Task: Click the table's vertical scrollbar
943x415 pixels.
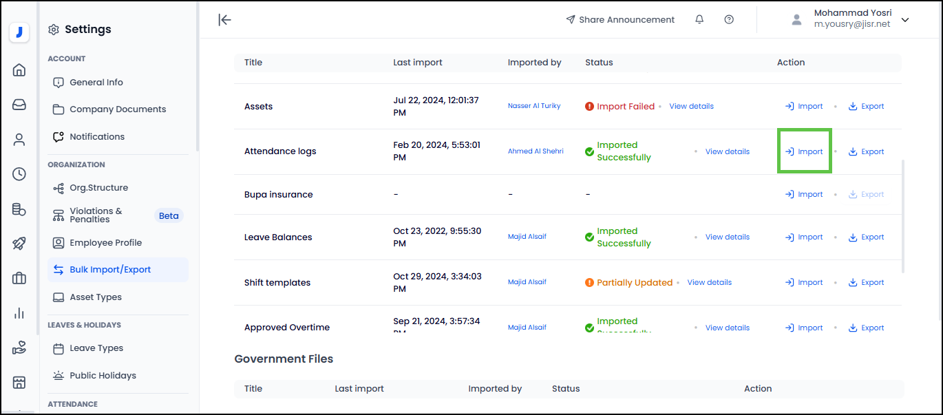Action: (903, 217)
